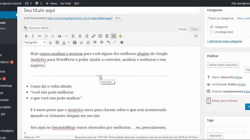Insert a numbered list
The height and width of the screenshot is (140, 250).
[x=53, y=36]
